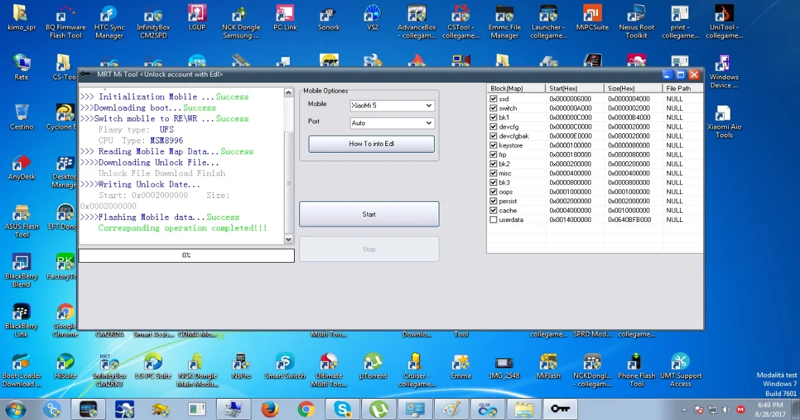Image resolution: width=800 pixels, height=420 pixels.
Task: Open the Phone Flash Tool desktop icon
Action: coord(637,371)
